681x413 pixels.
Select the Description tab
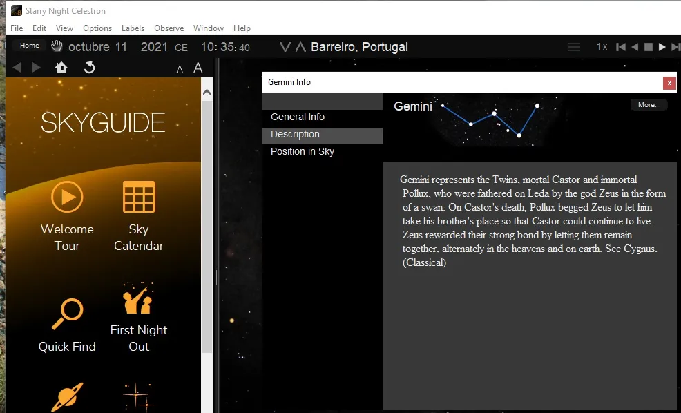coord(323,135)
